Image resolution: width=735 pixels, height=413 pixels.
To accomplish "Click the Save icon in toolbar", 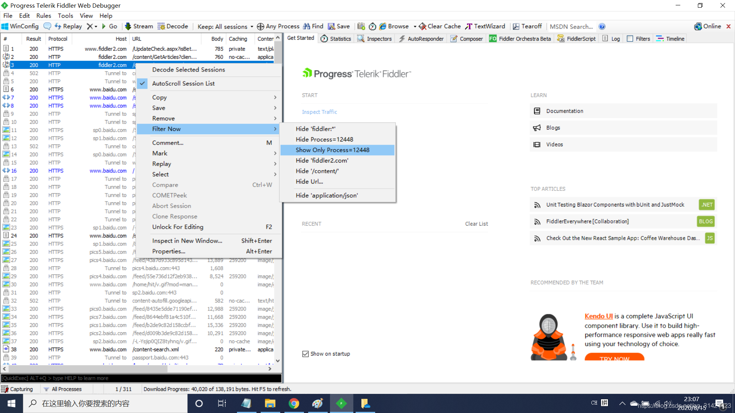I will click(331, 26).
